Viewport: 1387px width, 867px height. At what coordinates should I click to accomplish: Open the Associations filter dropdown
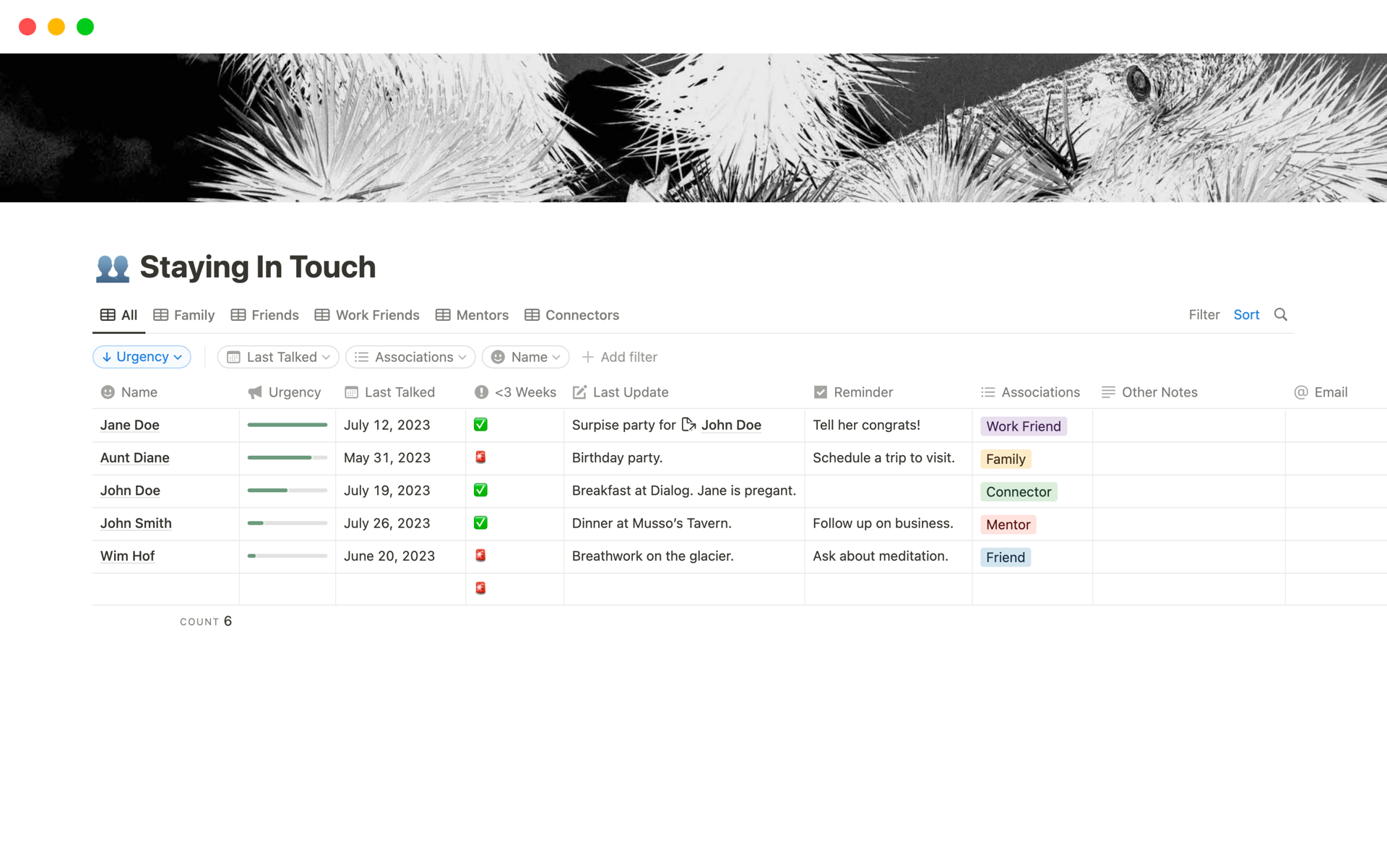(410, 356)
